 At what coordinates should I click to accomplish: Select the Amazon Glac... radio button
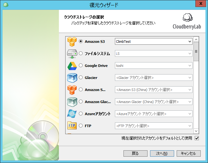[81, 101]
